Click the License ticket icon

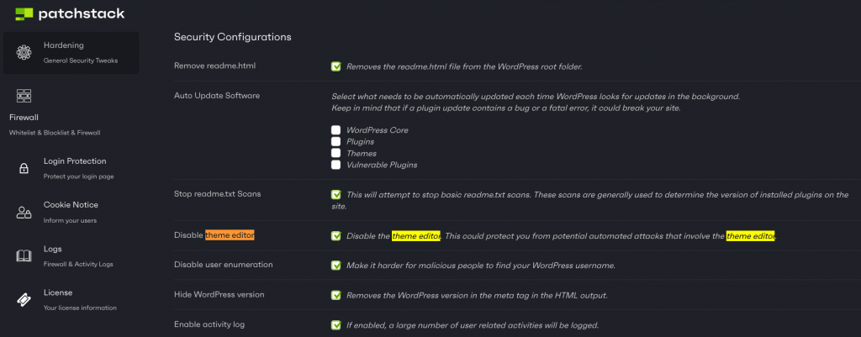click(24, 300)
